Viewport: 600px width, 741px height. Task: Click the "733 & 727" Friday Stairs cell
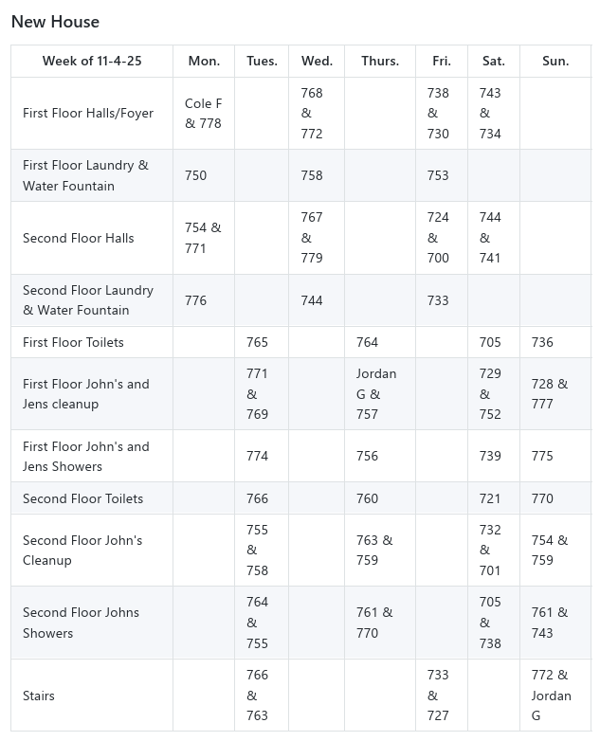[438, 696]
